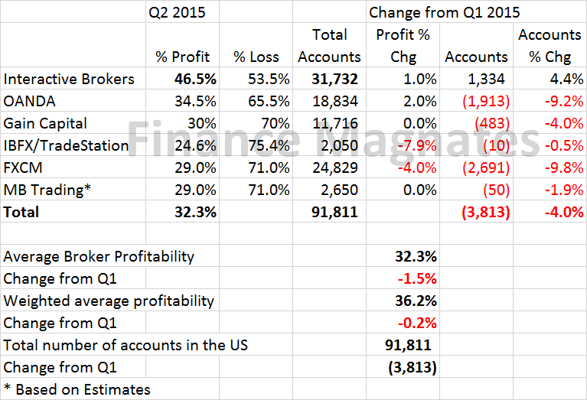This screenshot has height=400, width=587.
Task: Click the Total Accounts column header
Action: pos(329,46)
